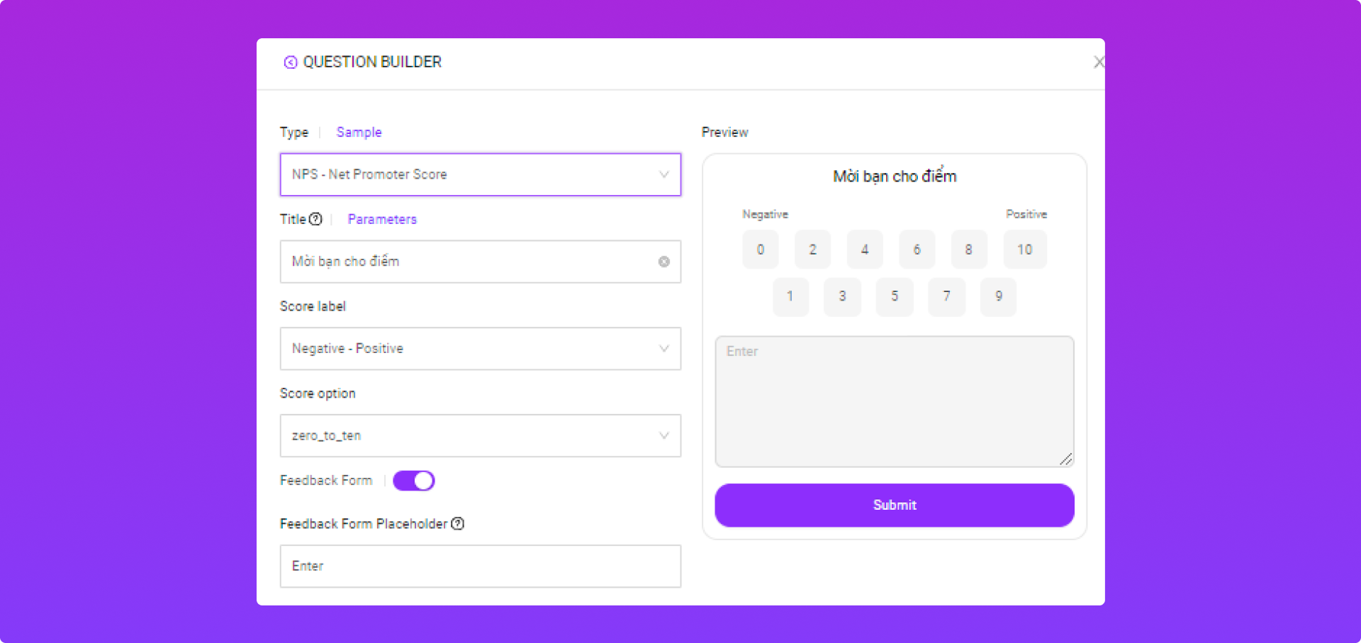1361x643 pixels.
Task: Click the Feedback Form Placeholder help icon
Action: click(x=458, y=524)
